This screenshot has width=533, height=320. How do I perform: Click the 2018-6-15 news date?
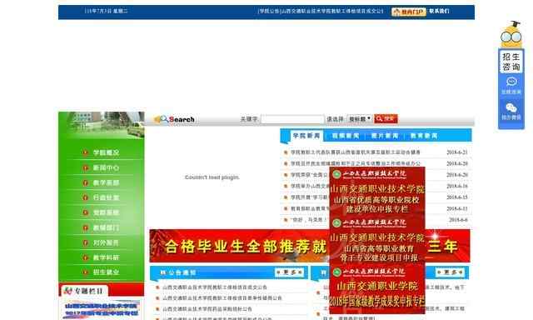click(457, 197)
